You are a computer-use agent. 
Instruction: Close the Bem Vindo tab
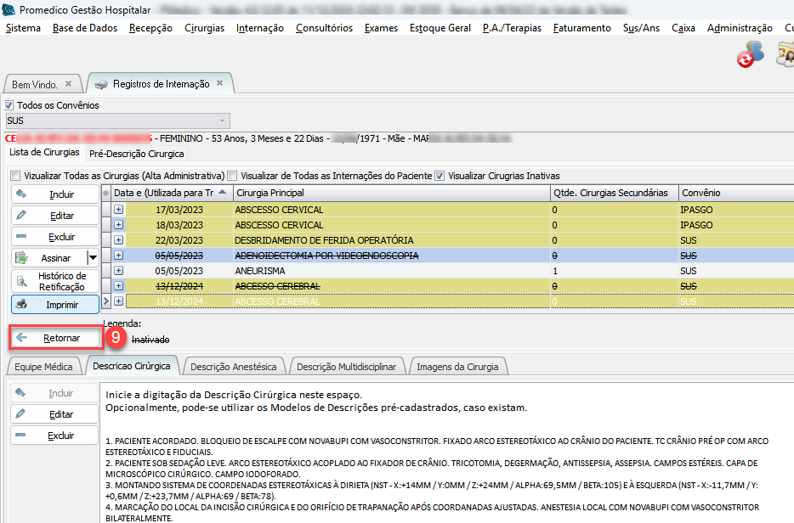click(68, 84)
